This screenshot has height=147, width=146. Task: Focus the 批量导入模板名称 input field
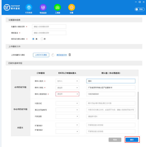(x=49, y=27)
